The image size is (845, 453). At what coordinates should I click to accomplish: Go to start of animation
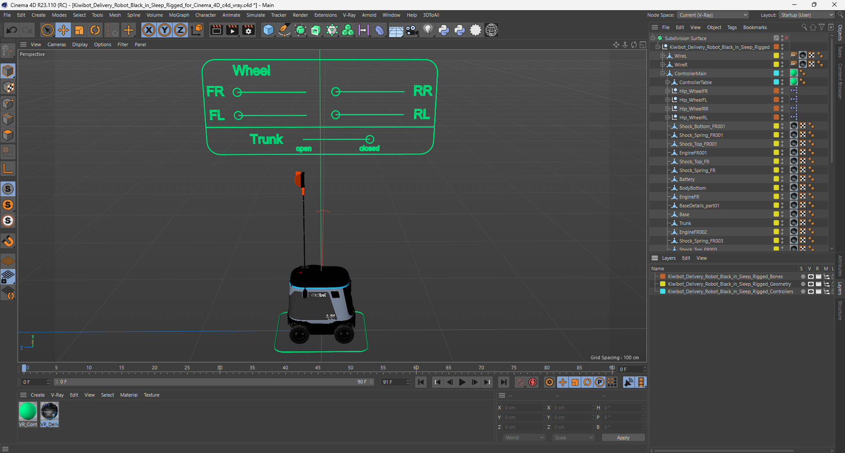coord(421,382)
